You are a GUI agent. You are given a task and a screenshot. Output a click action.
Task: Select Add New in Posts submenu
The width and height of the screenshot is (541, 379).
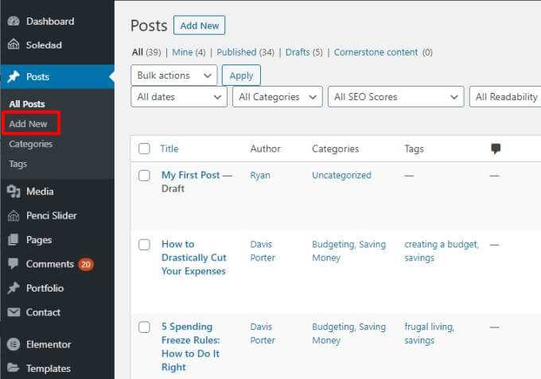pyautogui.click(x=29, y=124)
